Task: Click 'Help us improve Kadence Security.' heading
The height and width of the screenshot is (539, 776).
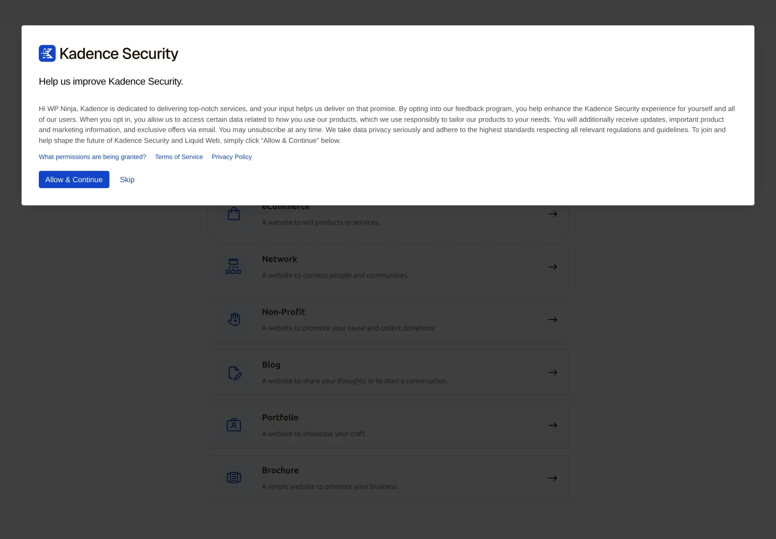Action: coord(111,81)
